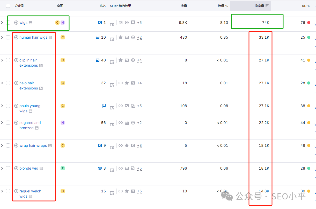Click the add icon beside wigs keyword
316x209 pixels.
(x=16, y=23)
